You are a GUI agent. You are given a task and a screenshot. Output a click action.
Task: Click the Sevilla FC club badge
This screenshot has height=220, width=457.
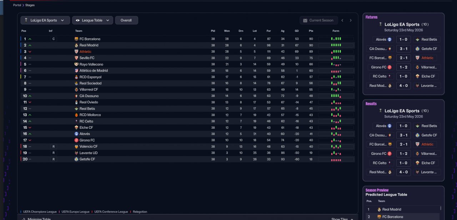[76, 58]
